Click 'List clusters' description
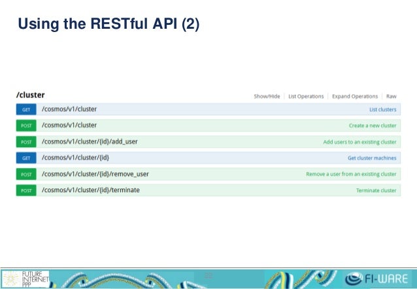Screen dimensions: 417x289 click(383, 109)
